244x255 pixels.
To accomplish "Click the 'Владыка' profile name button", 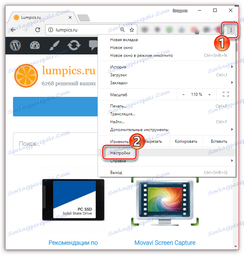I will tap(180, 11).
